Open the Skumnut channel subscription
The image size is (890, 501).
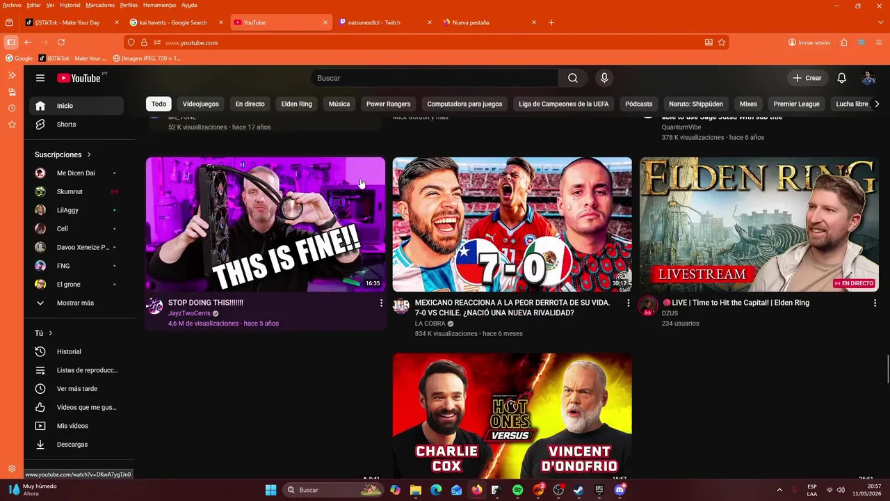[76, 192]
